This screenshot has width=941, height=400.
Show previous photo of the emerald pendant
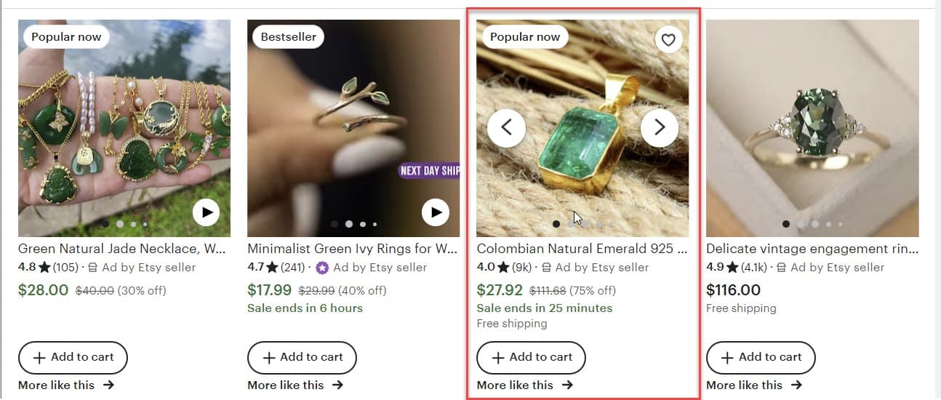coord(506,127)
